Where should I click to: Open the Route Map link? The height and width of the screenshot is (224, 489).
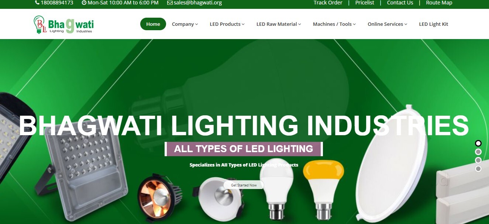439,3
